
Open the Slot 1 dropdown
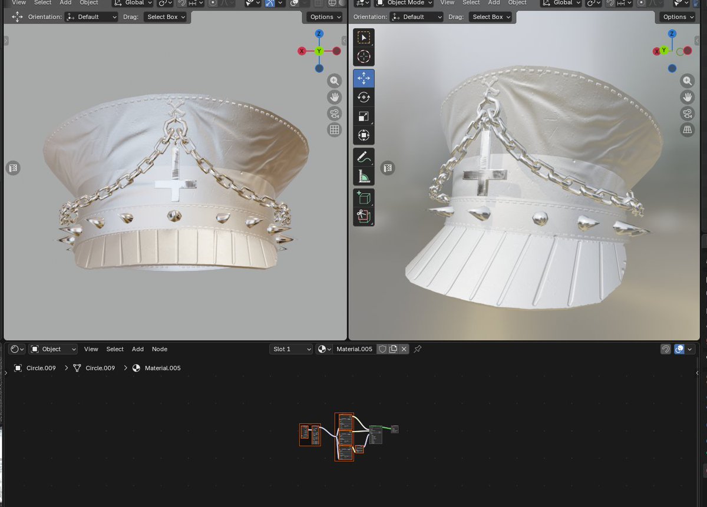point(291,349)
